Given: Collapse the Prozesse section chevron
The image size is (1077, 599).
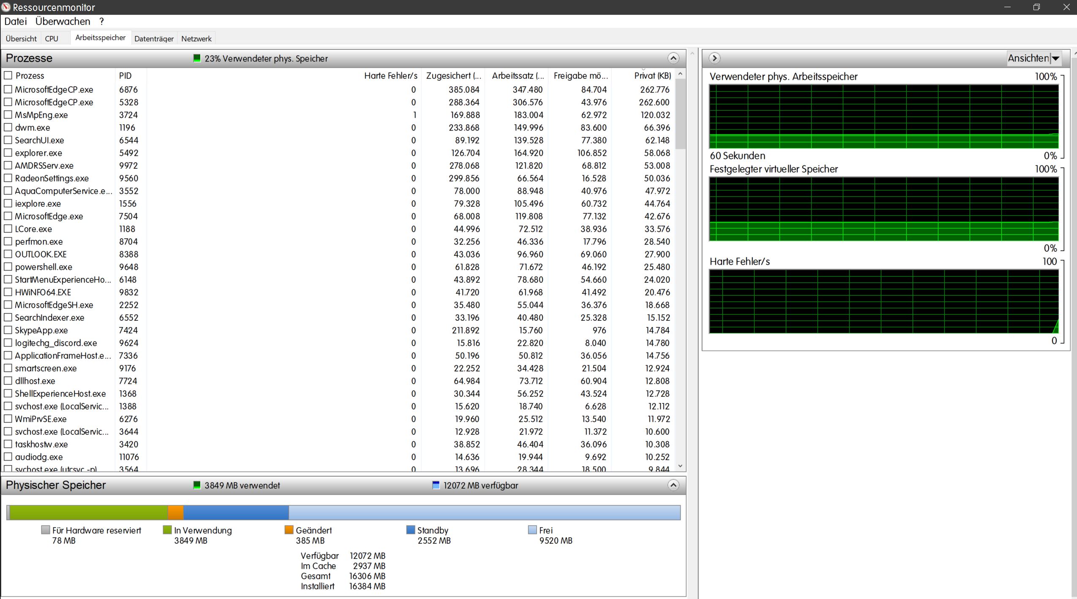Looking at the screenshot, I should (673, 58).
